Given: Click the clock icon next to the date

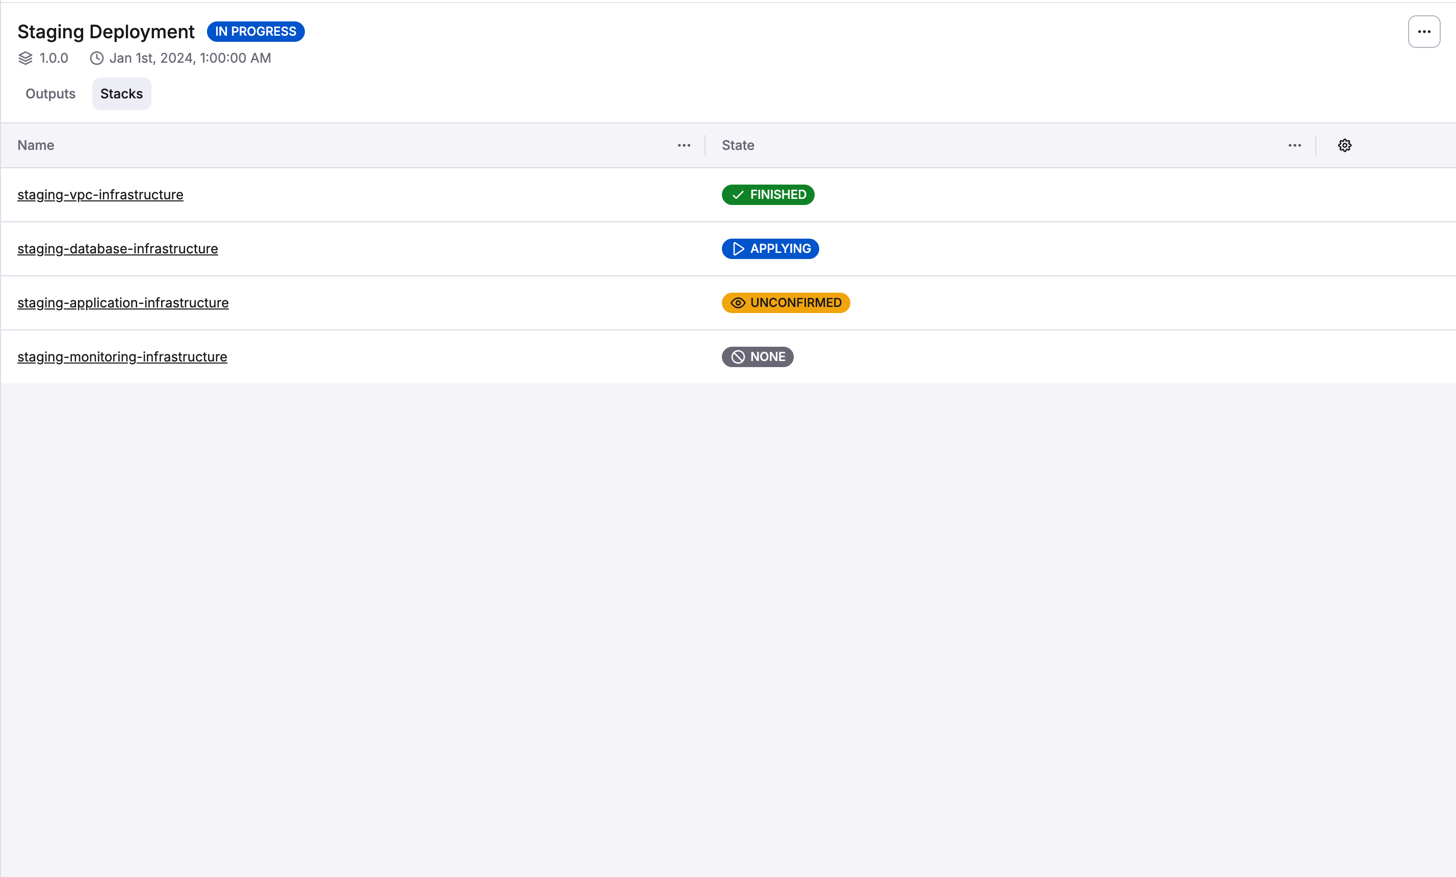Looking at the screenshot, I should [96, 58].
